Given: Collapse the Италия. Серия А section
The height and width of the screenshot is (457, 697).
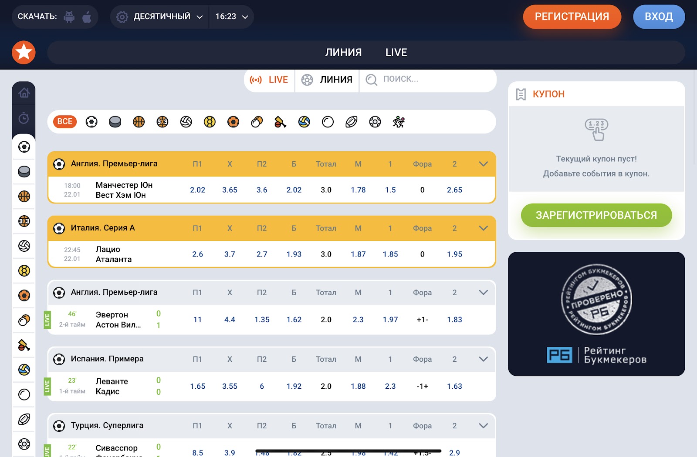Looking at the screenshot, I should [x=483, y=228].
